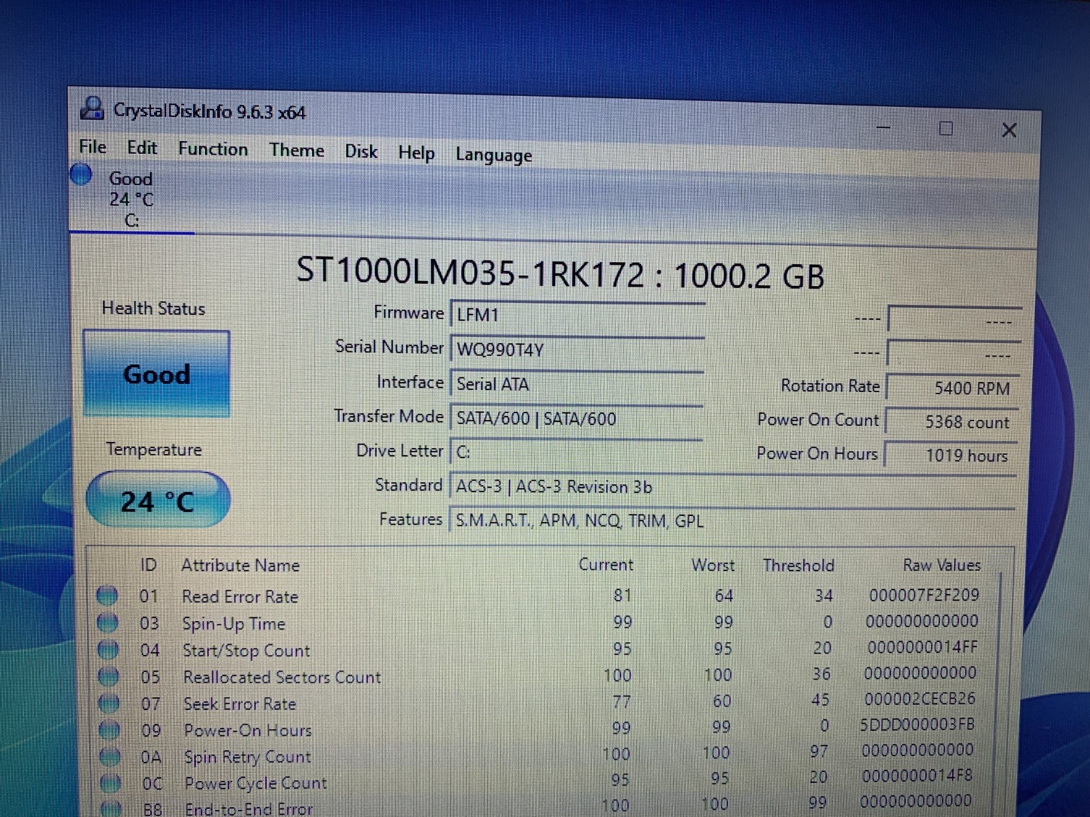Screen dimensions: 1090x817
Task: Click the first empty dashed field at top right
Action: 954,319
